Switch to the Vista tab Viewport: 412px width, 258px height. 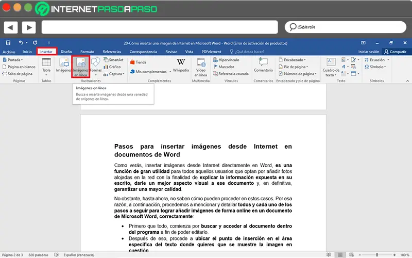[189, 52]
